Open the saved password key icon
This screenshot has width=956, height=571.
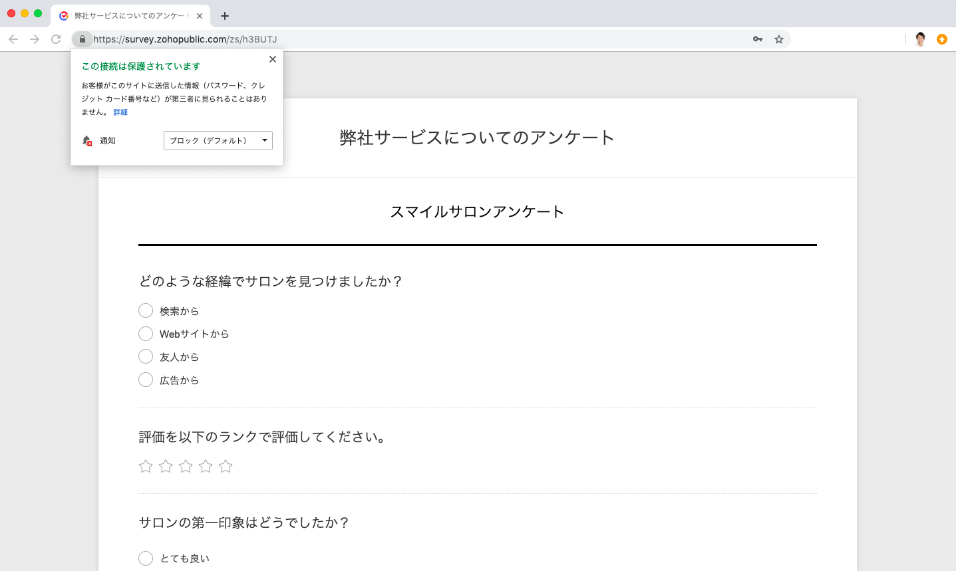pyautogui.click(x=758, y=39)
